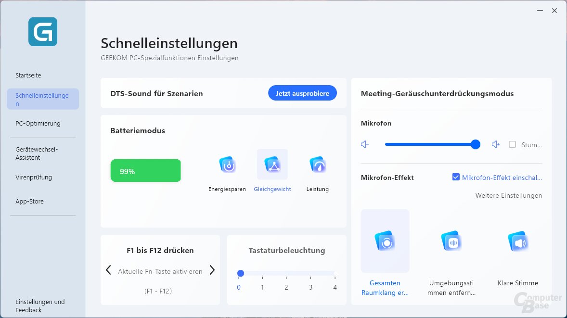Toggle the Stumm mute checkbox
The height and width of the screenshot is (318, 567).
click(x=513, y=144)
